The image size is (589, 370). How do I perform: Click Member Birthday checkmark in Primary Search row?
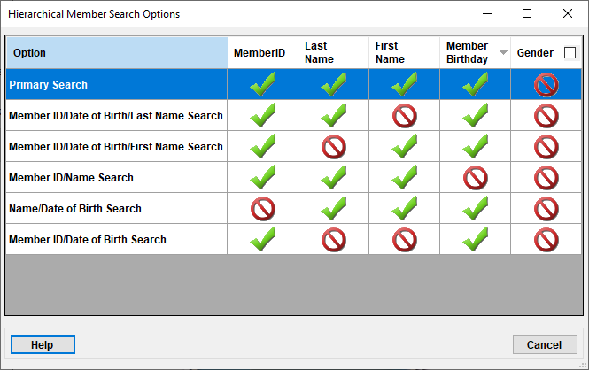(475, 84)
